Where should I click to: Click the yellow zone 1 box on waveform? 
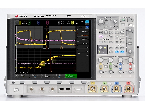tap(42, 64)
